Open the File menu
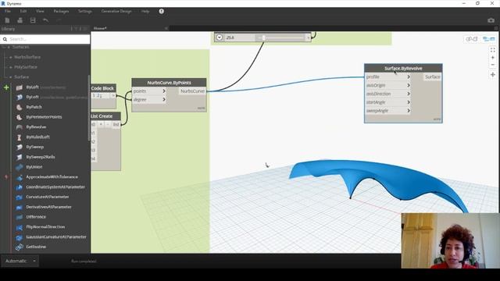 pos(8,11)
